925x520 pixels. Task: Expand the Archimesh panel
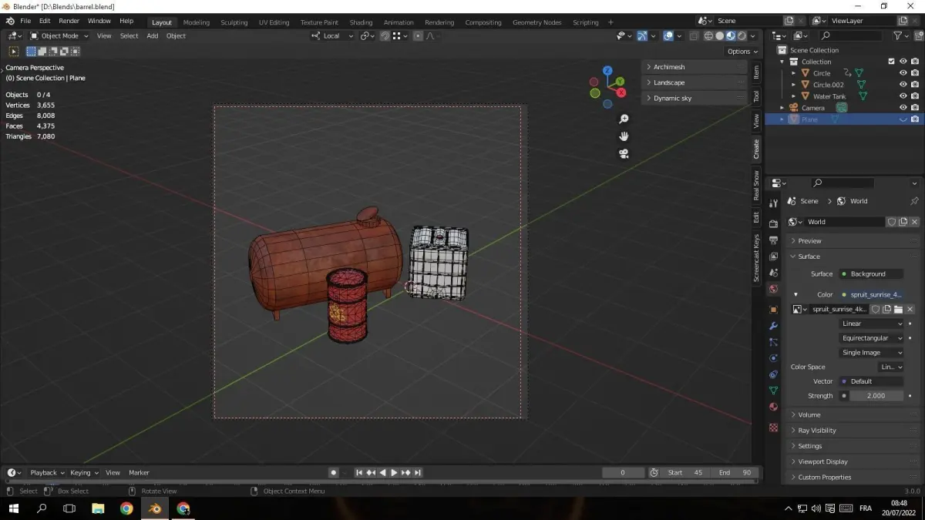tap(694, 67)
